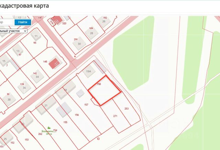Viewport: 220px width, 150px height.
Task: Select the building numbered 26
Action: (x=104, y=21)
